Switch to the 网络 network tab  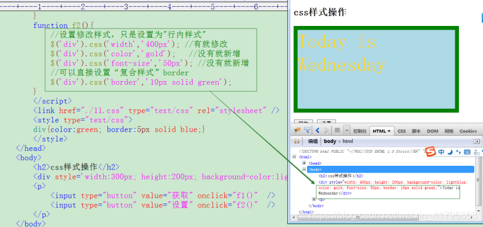(449, 131)
